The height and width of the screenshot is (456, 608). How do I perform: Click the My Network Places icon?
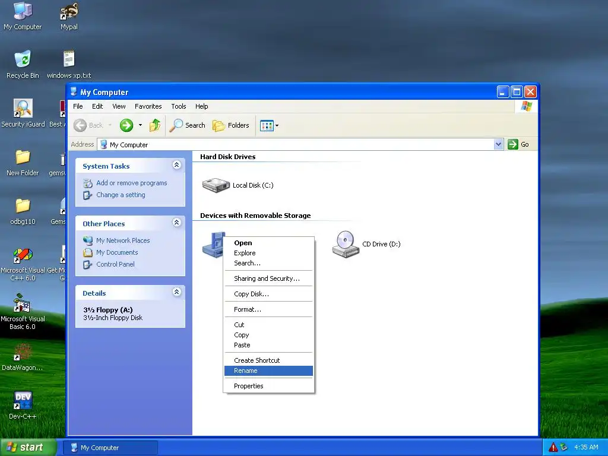pyautogui.click(x=88, y=240)
